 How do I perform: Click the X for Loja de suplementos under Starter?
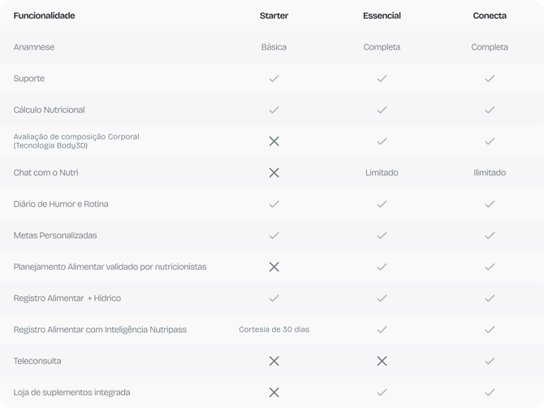(x=274, y=392)
